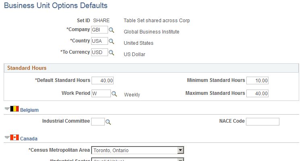Click the Work Period field

tap(101, 93)
